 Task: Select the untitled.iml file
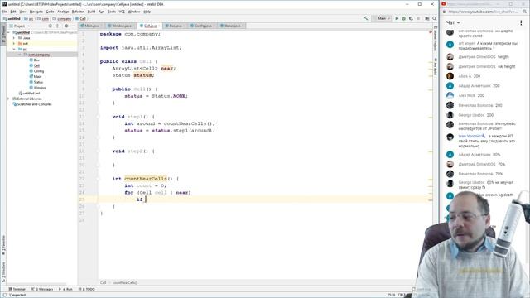pos(30,93)
